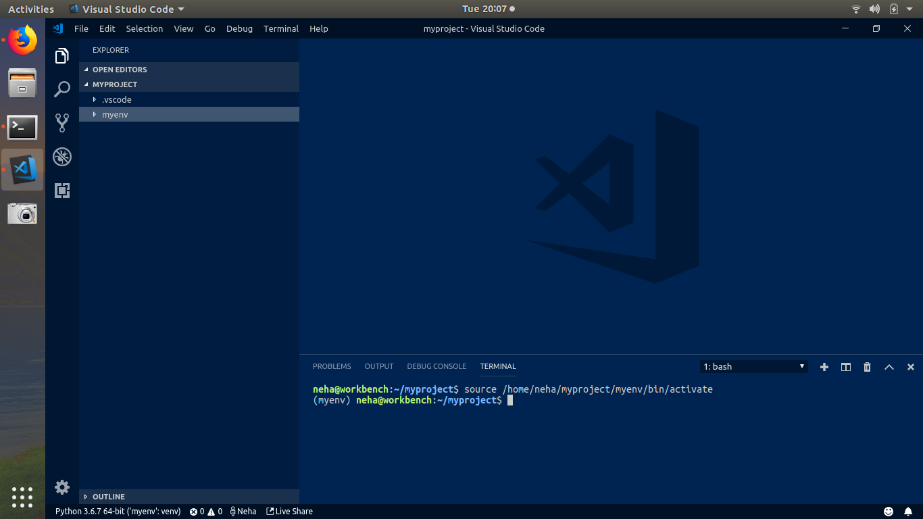923x519 pixels.
Task: Split the terminal pane
Action: pos(845,366)
